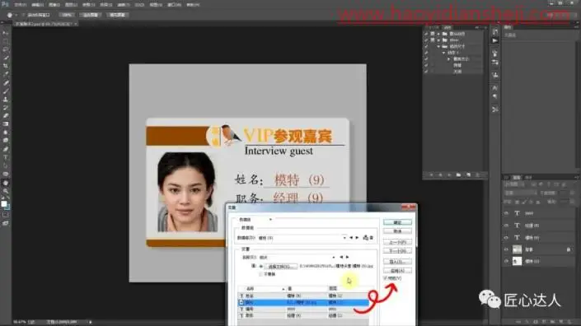Viewport: 581px width, 326px height.
Task: Select the Move tool
Action: click(6, 33)
